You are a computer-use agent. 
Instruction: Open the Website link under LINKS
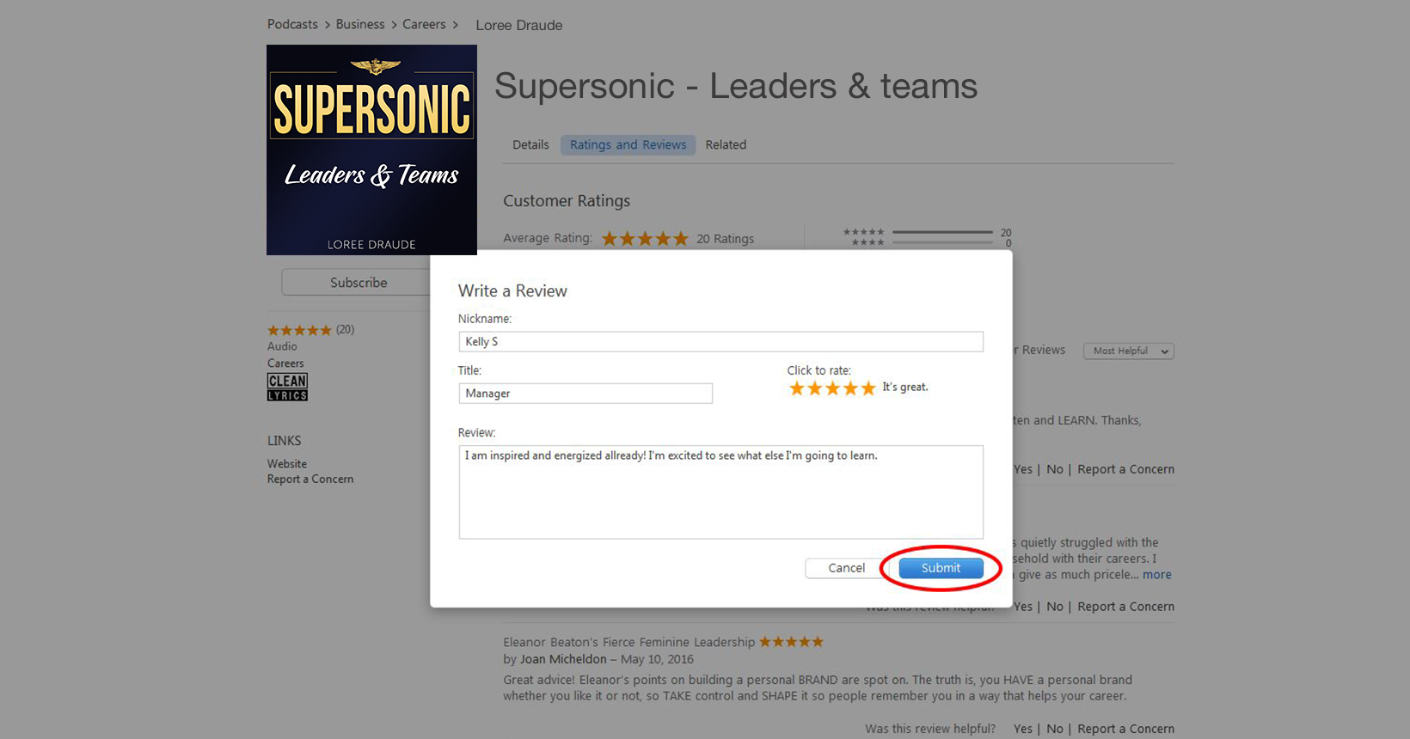pyautogui.click(x=286, y=463)
